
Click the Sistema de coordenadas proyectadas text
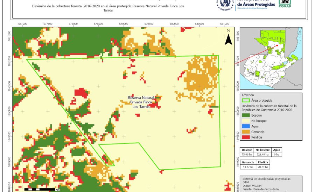pos(266,178)
